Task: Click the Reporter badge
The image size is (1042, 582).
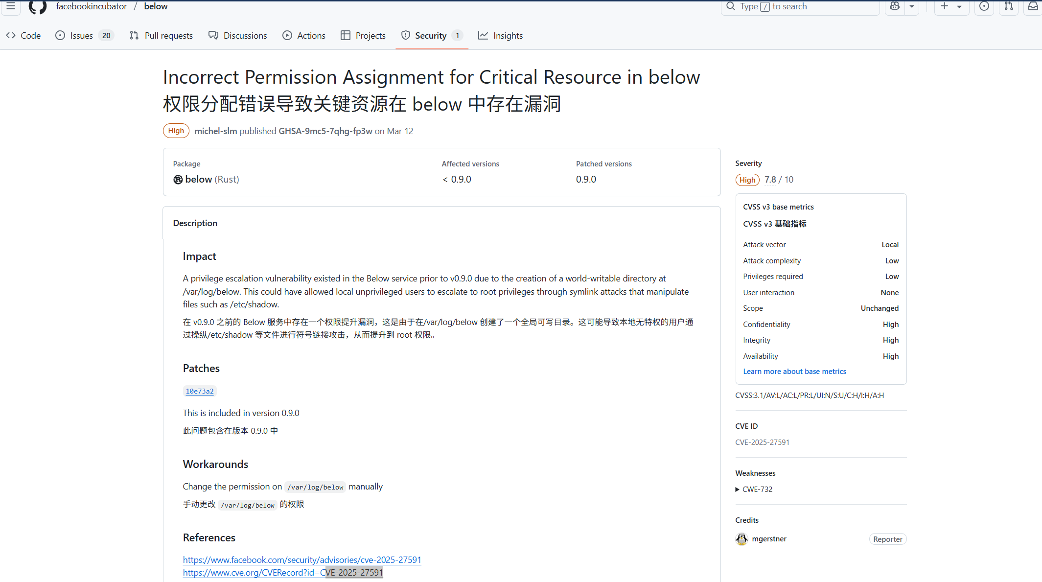Action: click(x=887, y=539)
